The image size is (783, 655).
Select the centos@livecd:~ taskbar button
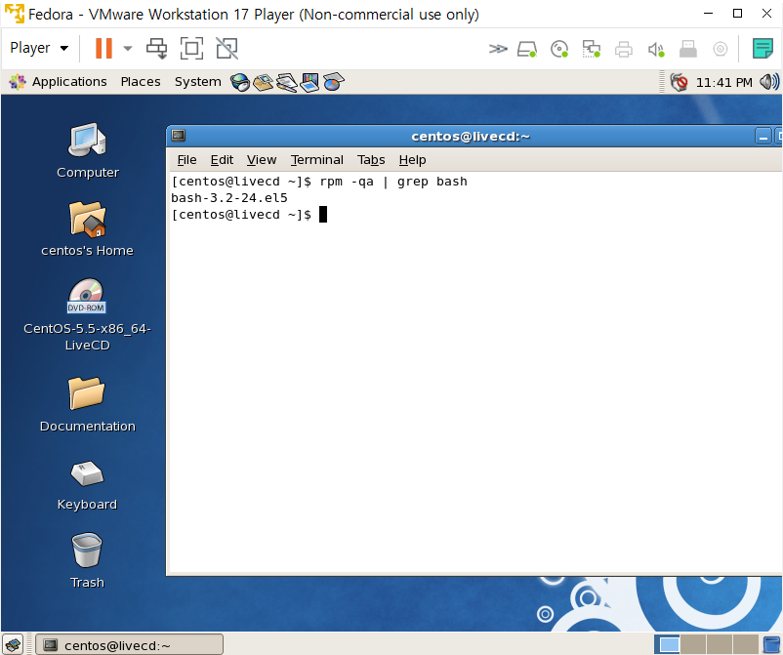pos(129,644)
